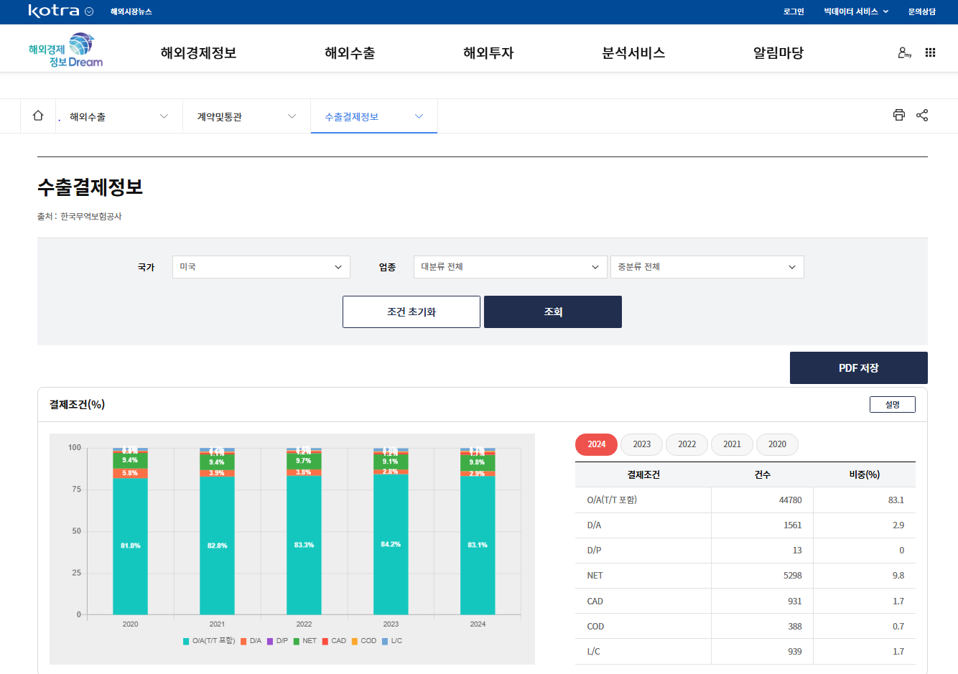Click the 2024 O/A bar segment
Viewport: 958px width, 674px height.
pyautogui.click(x=478, y=546)
